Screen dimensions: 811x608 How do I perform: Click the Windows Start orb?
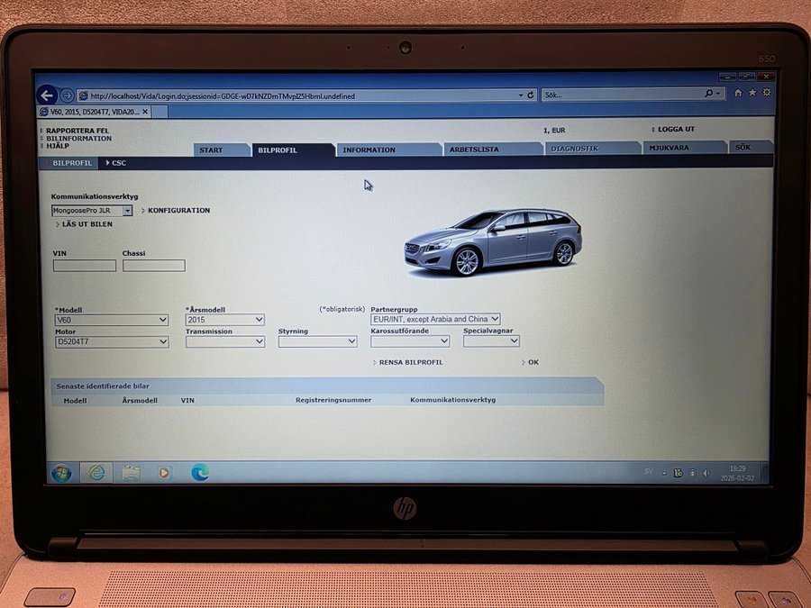(61, 473)
